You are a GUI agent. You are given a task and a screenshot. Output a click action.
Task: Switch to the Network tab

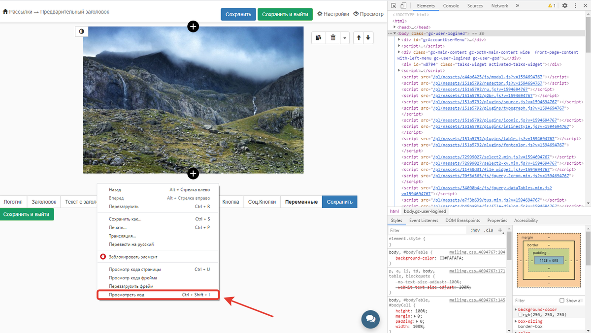pos(499,6)
